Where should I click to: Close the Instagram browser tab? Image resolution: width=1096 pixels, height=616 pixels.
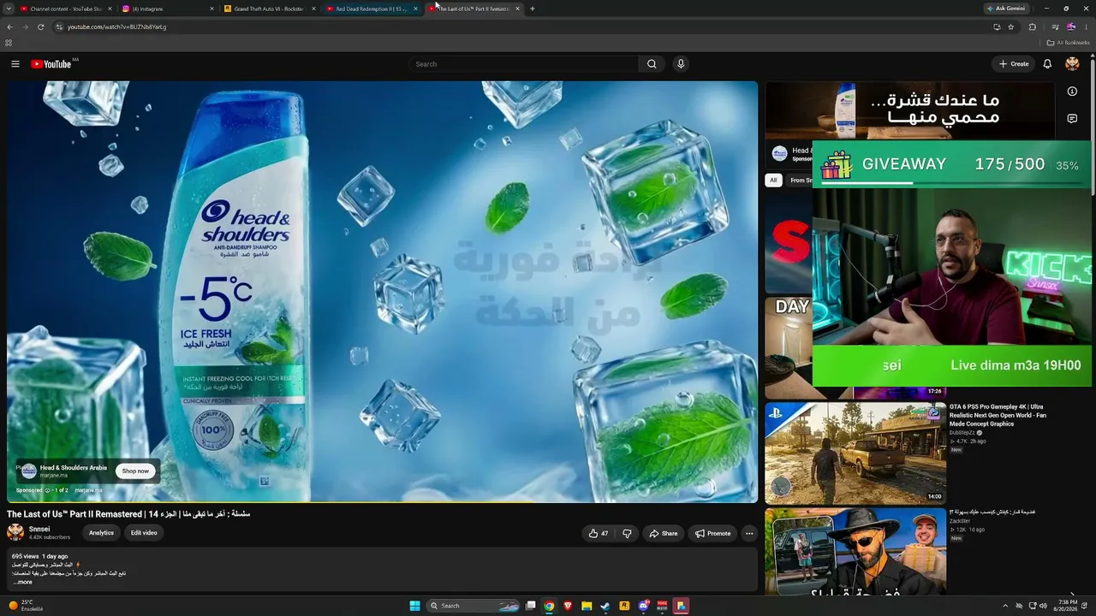pyautogui.click(x=212, y=9)
